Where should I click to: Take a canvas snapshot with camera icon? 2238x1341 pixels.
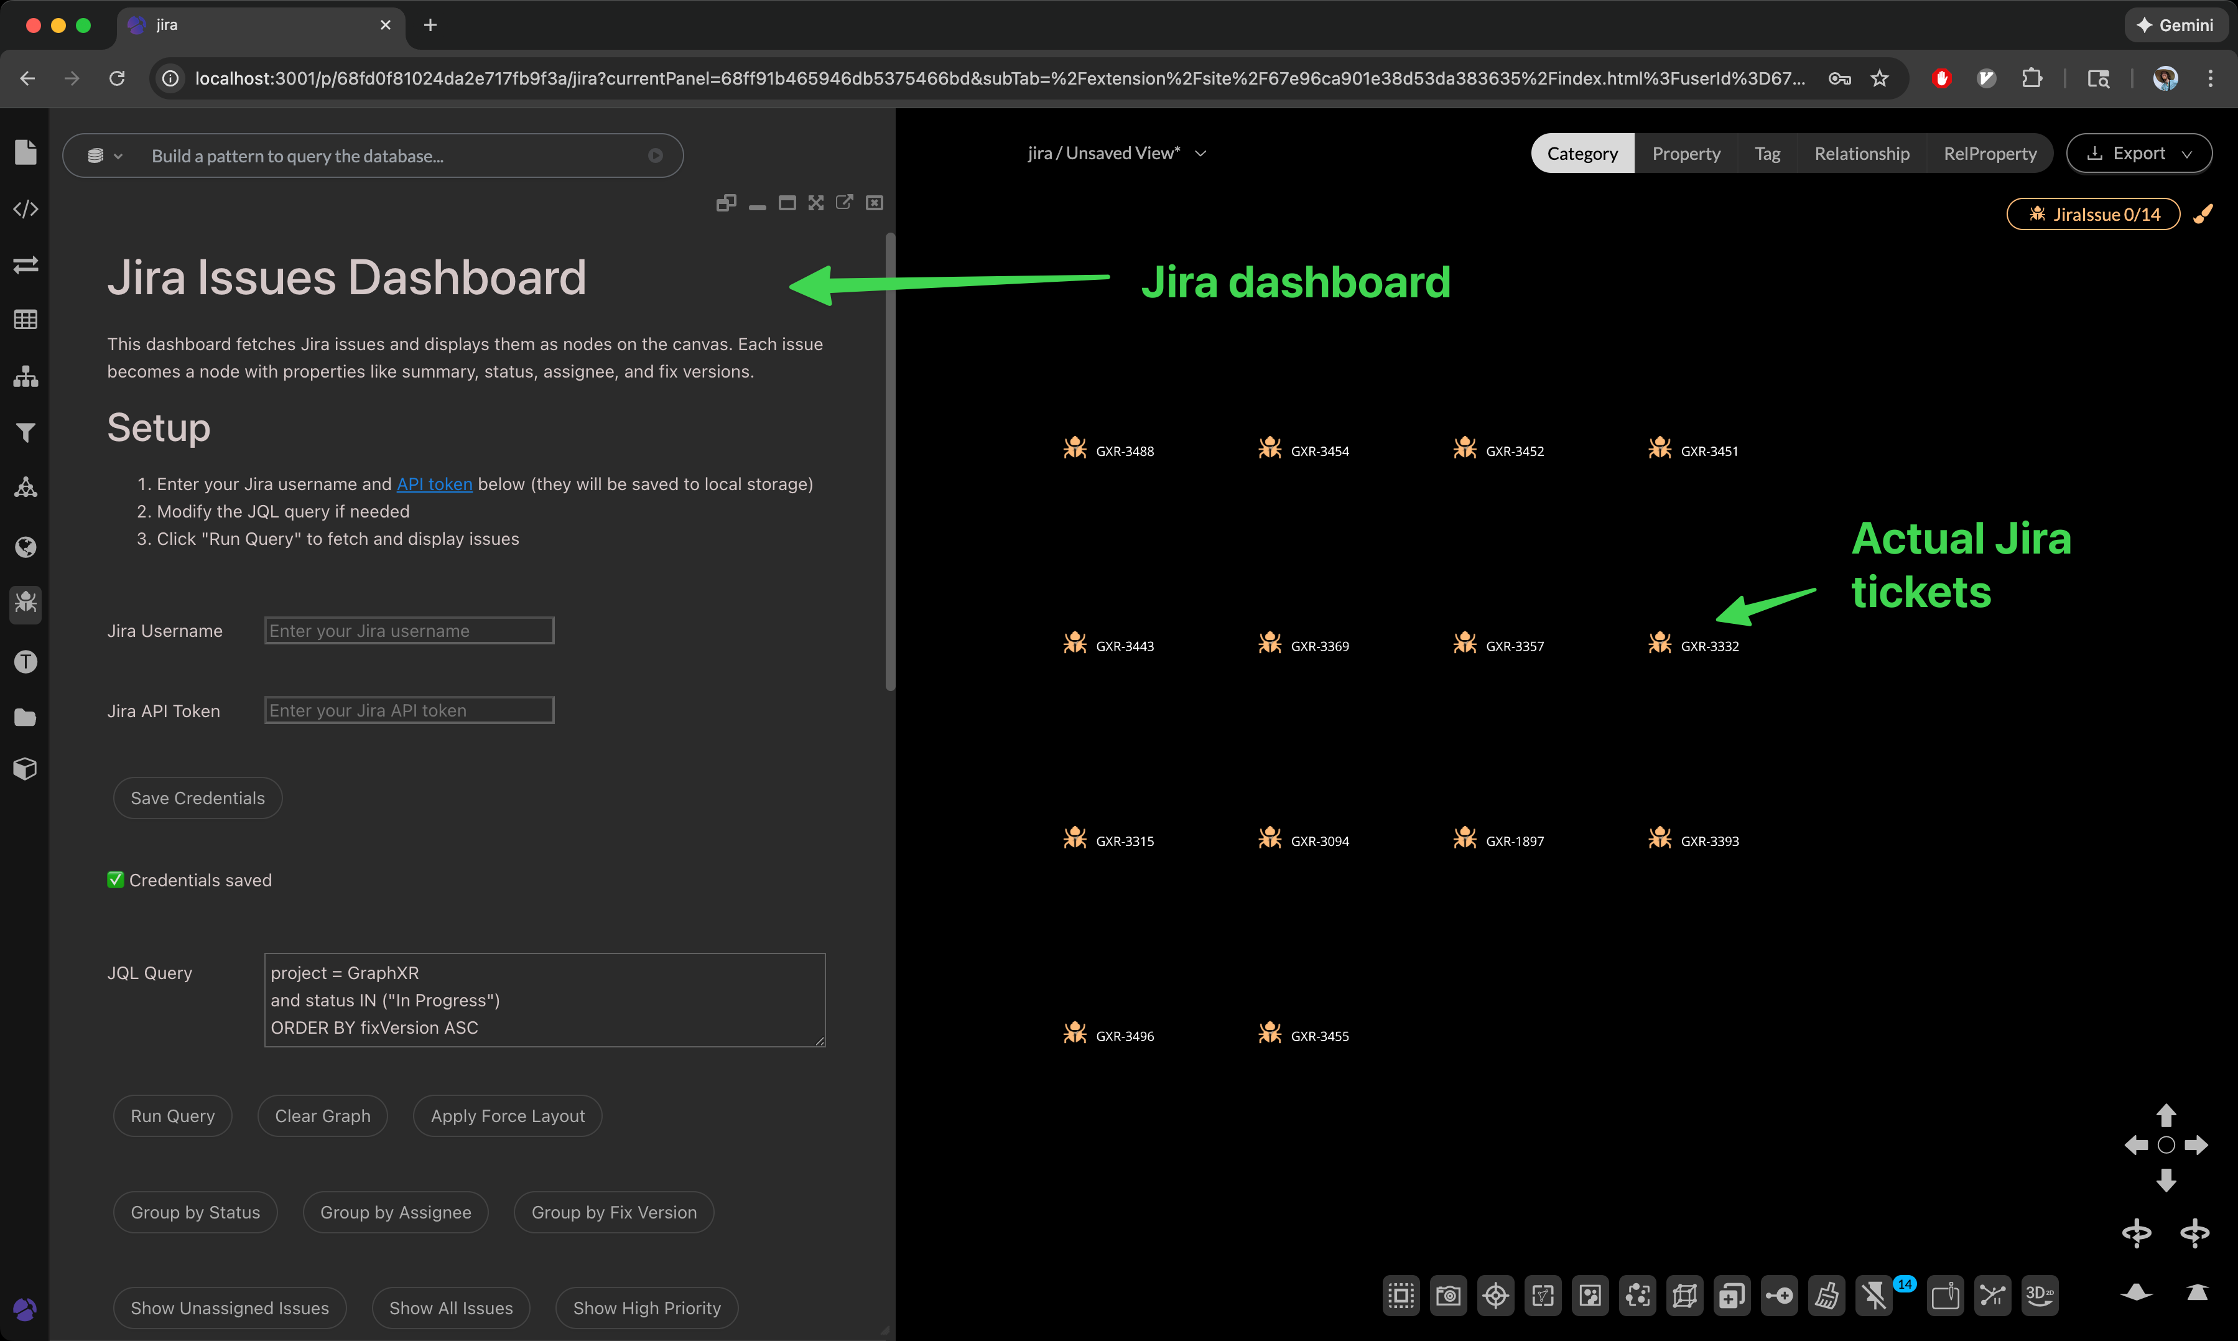tap(1448, 1296)
